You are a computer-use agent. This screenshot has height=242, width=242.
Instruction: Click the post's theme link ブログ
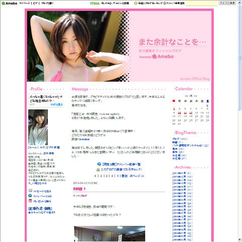84,196
